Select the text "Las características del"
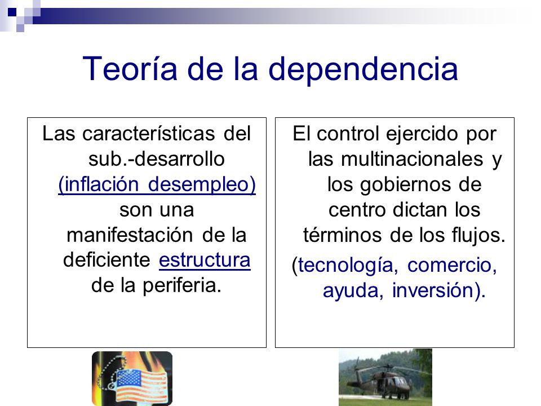Viewport: 541px width, 406px height. [147, 133]
